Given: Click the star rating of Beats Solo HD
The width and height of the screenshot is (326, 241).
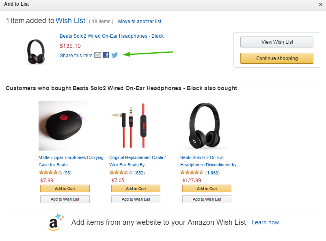Looking at the screenshot, I should click(192, 173).
